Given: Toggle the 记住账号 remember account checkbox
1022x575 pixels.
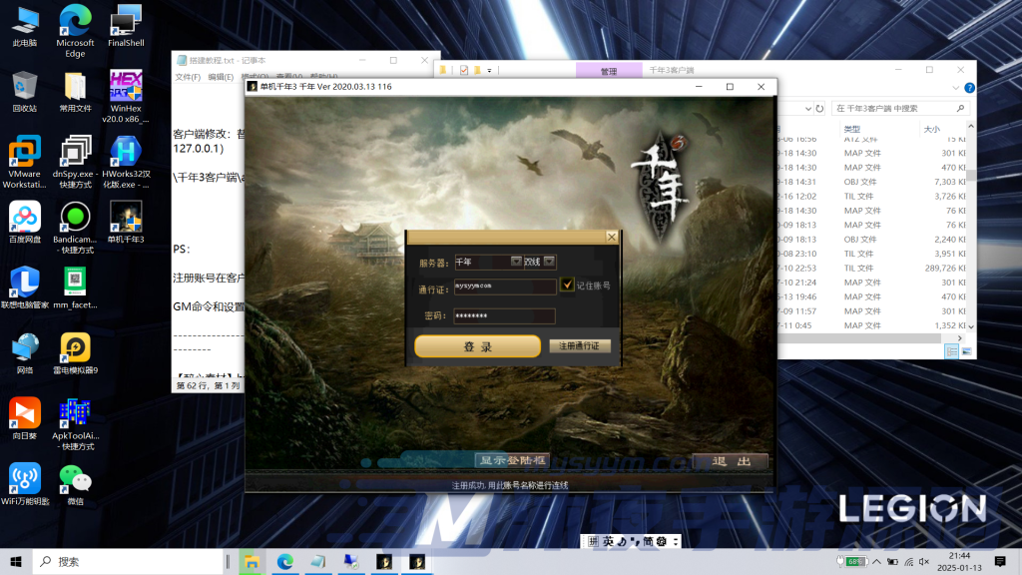Looking at the screenshot, I should [x=567, y=286].
